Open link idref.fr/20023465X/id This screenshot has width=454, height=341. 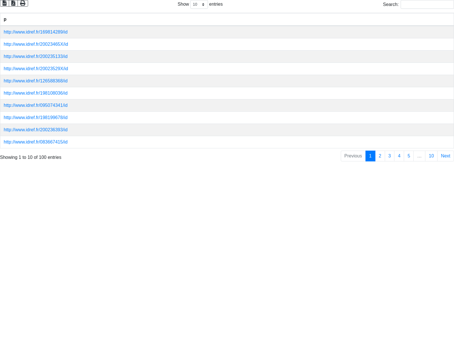(36, 44)
